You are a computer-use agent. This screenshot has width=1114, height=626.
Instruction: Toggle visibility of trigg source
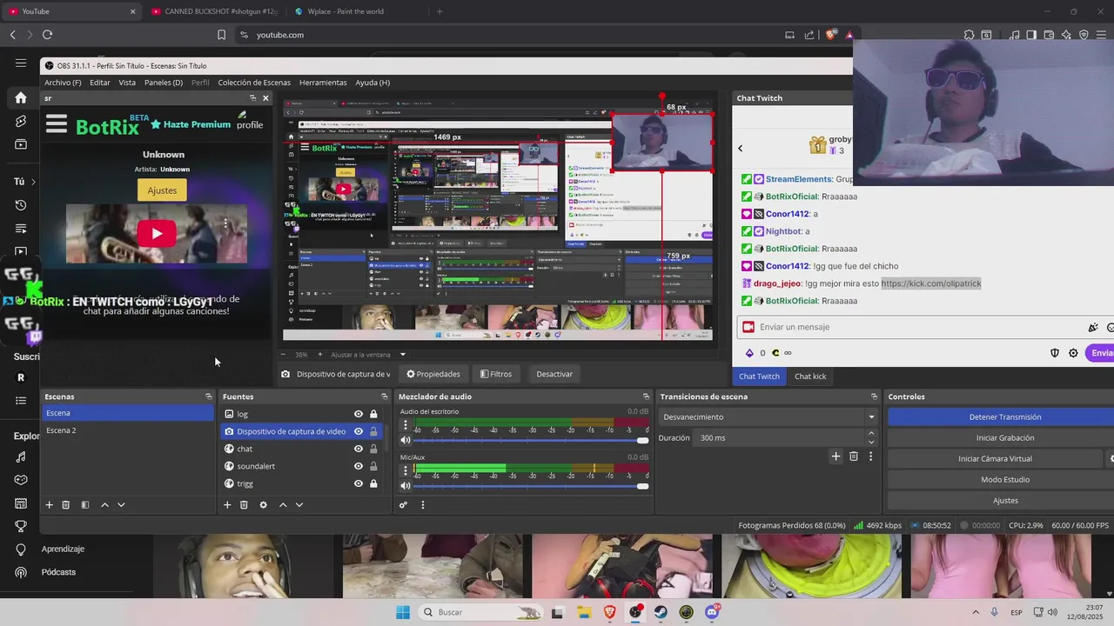tap(359, 483)
